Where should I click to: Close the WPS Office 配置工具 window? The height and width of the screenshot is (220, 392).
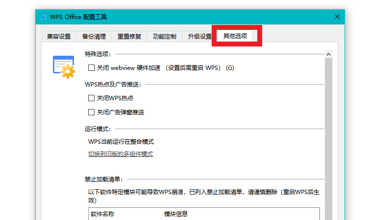point(337,17)
